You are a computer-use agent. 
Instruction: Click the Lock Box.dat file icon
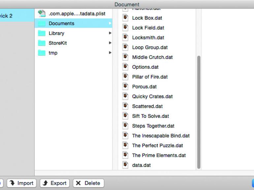[125, 18]
